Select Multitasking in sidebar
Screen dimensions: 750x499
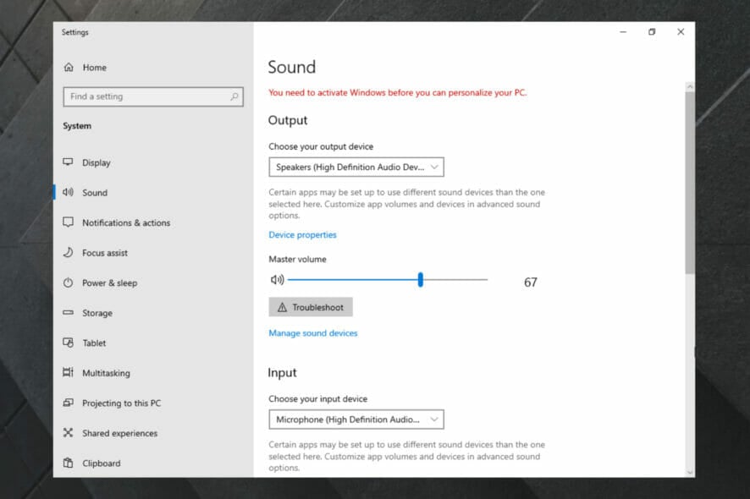106,373
